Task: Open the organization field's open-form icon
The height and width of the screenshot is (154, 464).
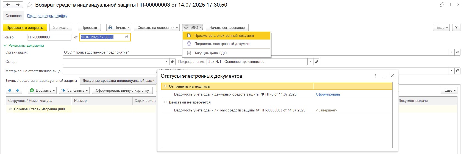Action: [457, 52]
